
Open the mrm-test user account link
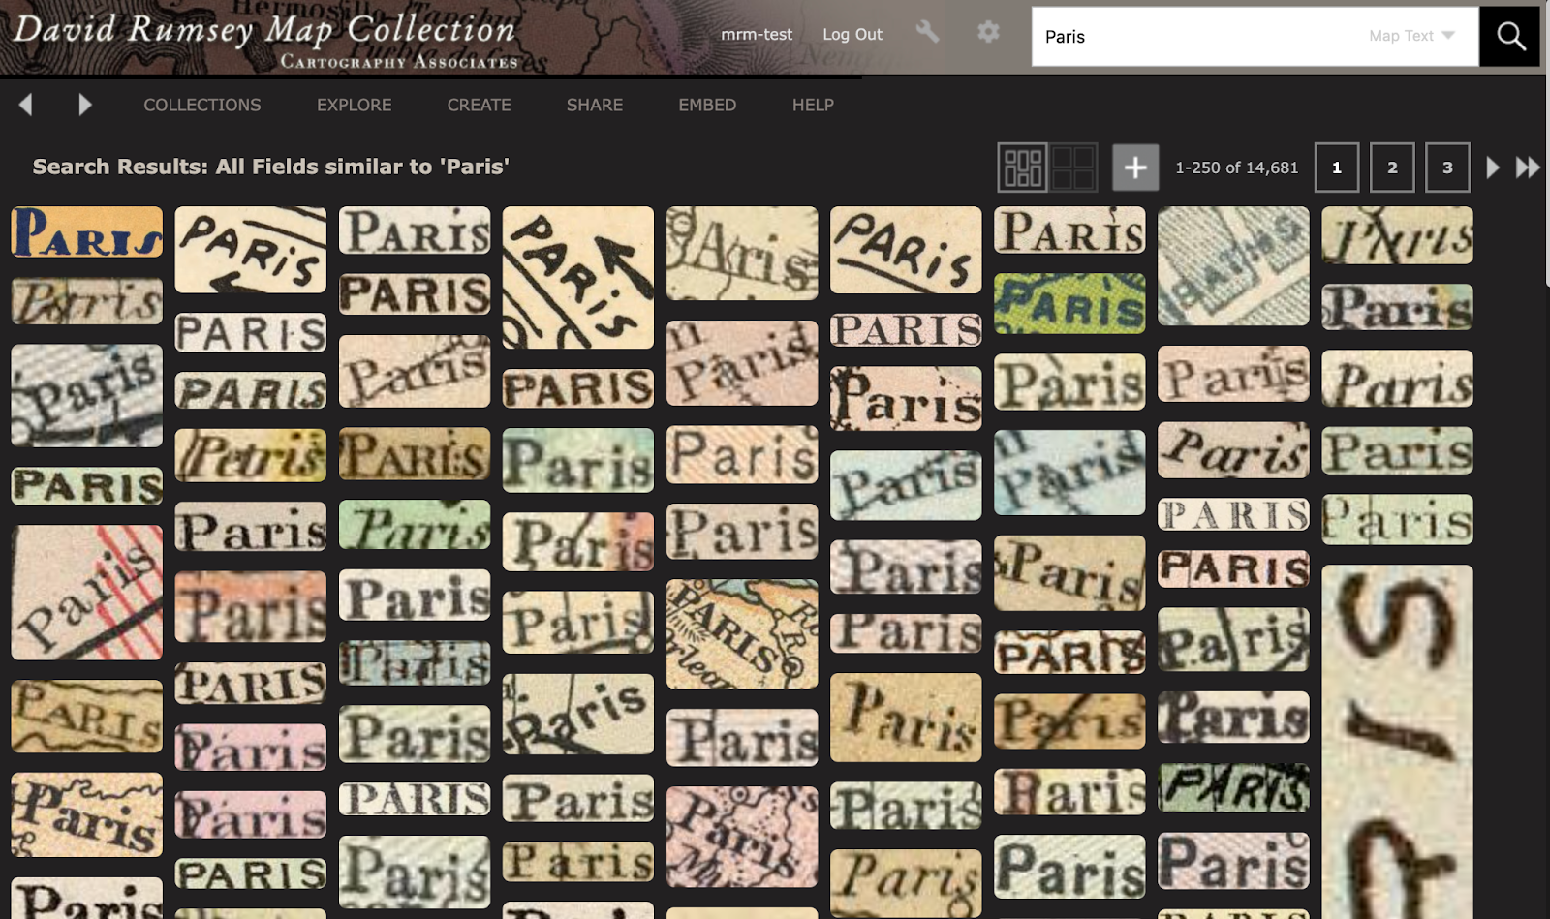[757, 34]
